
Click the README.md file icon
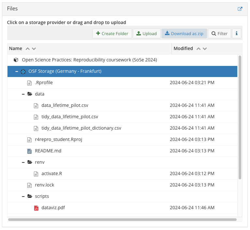pos(30,151)
